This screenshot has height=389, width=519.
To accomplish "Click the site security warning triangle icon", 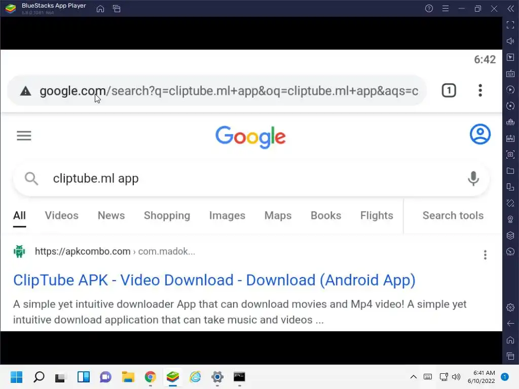I will tap(25, 91).
